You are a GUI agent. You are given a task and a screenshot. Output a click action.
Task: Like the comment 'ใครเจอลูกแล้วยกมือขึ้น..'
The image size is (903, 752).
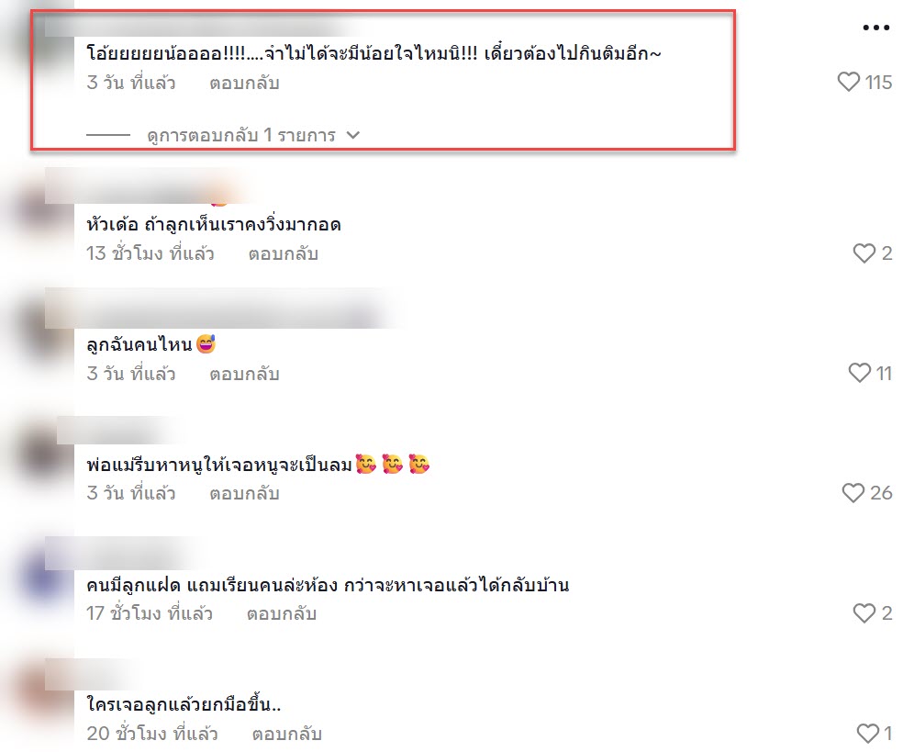coord(868,733)
